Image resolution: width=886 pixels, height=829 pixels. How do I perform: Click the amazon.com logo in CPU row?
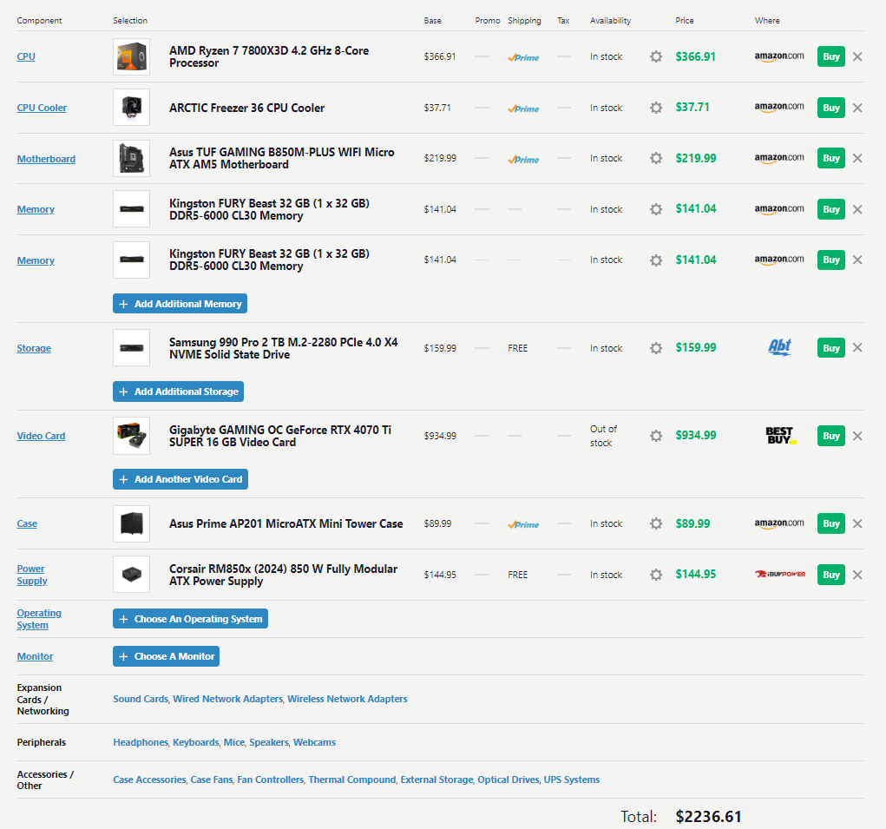[779, 56]
